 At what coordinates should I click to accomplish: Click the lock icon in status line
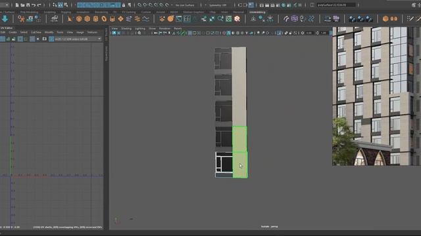[x=124, y=5]
